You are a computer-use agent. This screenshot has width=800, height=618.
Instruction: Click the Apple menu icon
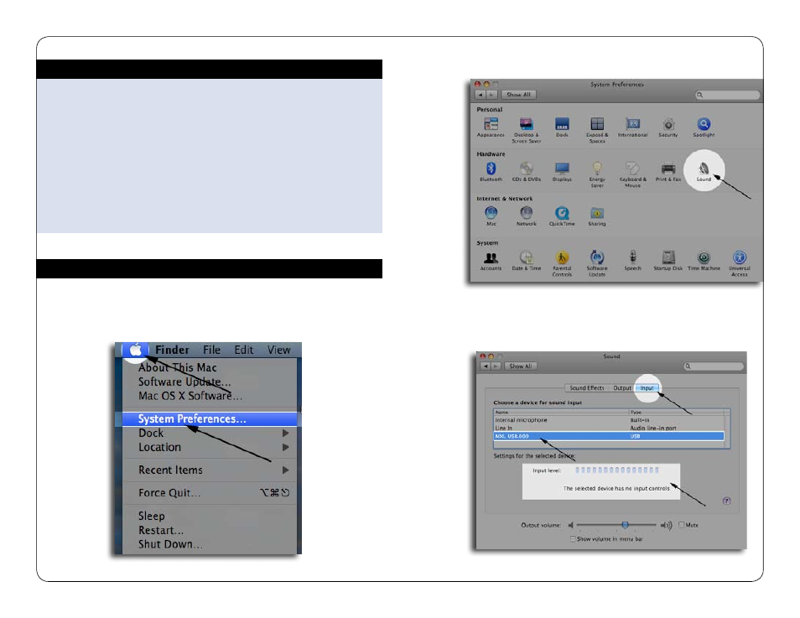135,350
